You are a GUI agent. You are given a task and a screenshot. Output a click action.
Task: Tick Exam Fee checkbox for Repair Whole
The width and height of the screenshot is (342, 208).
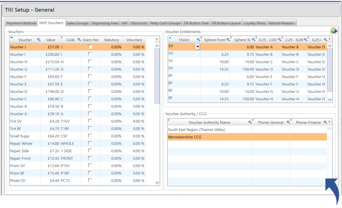(90, 143)
